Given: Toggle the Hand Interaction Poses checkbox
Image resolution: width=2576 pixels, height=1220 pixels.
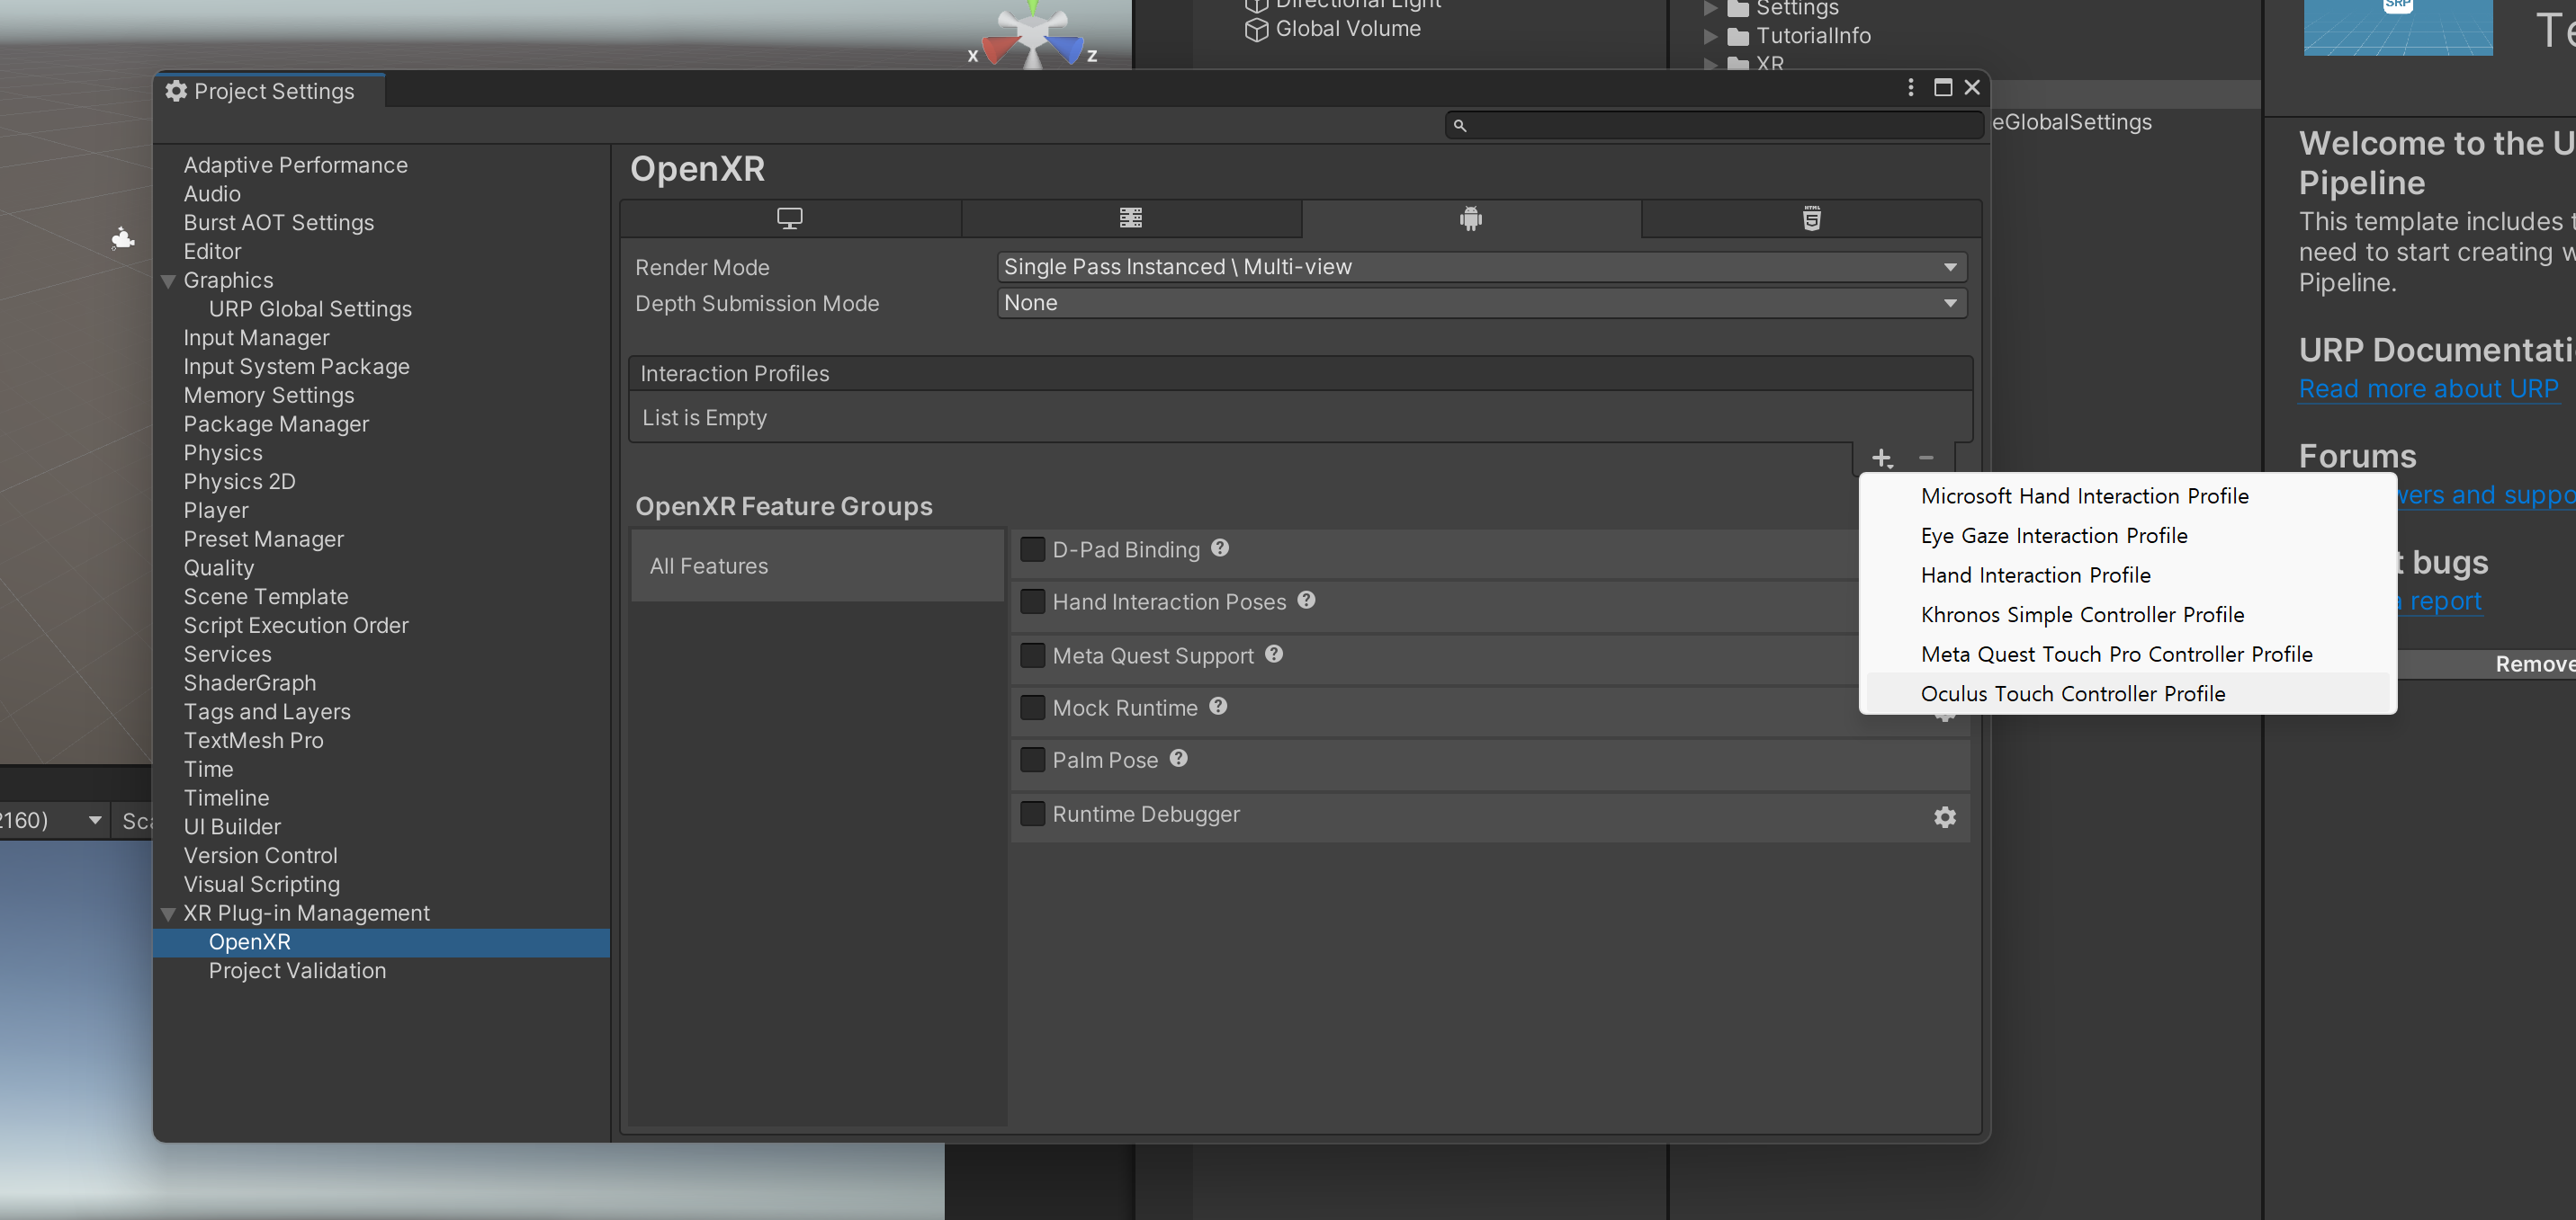Looking at the screenshot, I should (1032, 601).
